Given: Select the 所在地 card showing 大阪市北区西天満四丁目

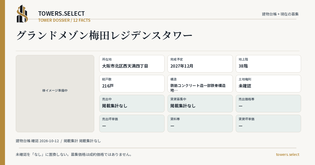Looking at the screenshot, I should [132, 64].
